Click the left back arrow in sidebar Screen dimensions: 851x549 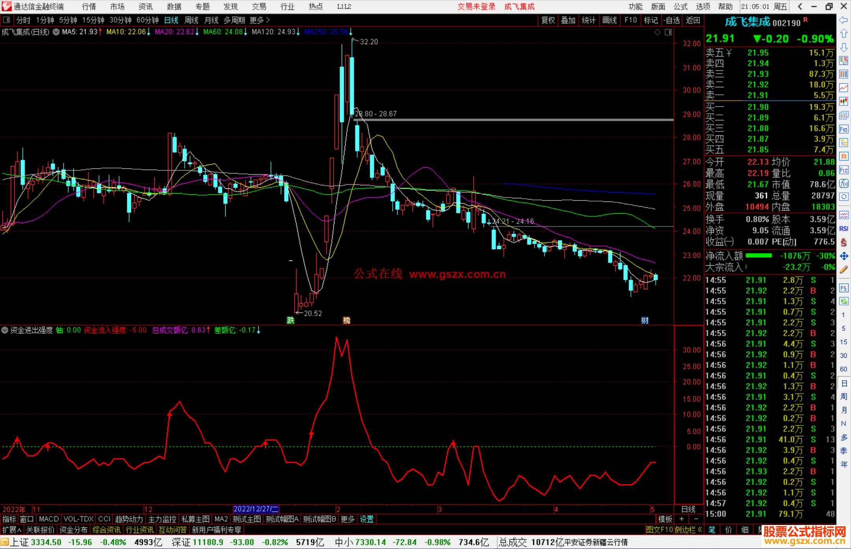(x=844, y=20)
